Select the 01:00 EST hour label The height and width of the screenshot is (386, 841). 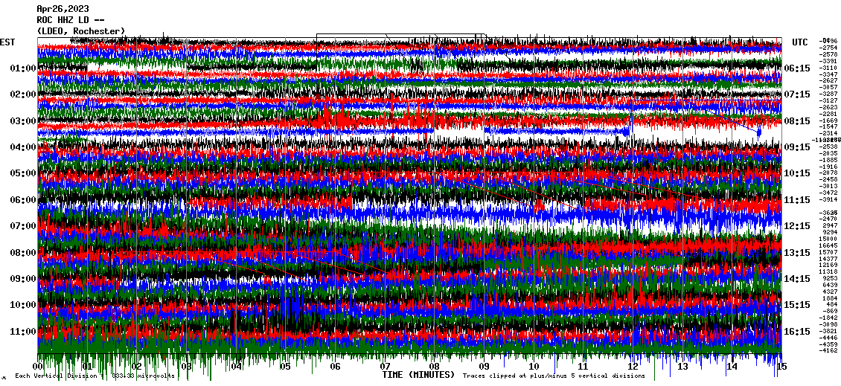[x=24, y=68]
